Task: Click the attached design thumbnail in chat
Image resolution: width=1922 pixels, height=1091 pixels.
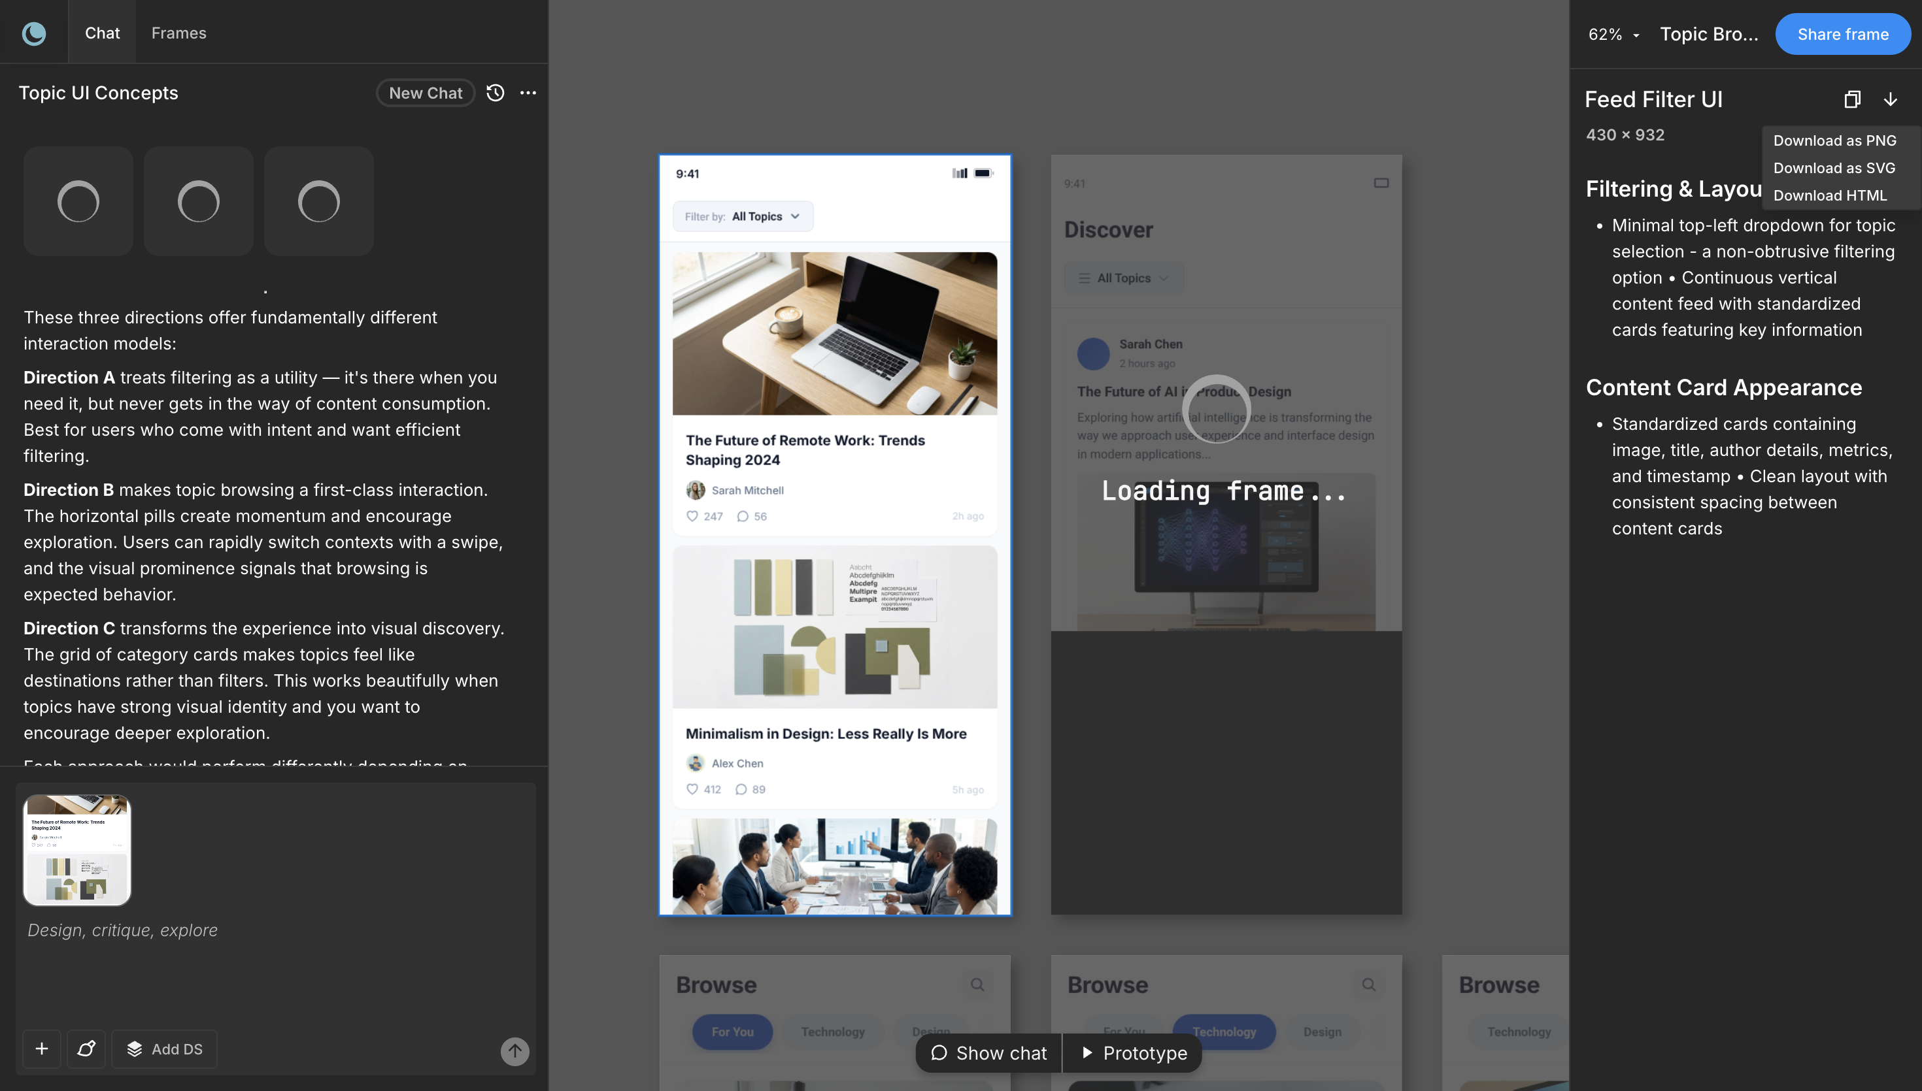Action: coord(76,849)
